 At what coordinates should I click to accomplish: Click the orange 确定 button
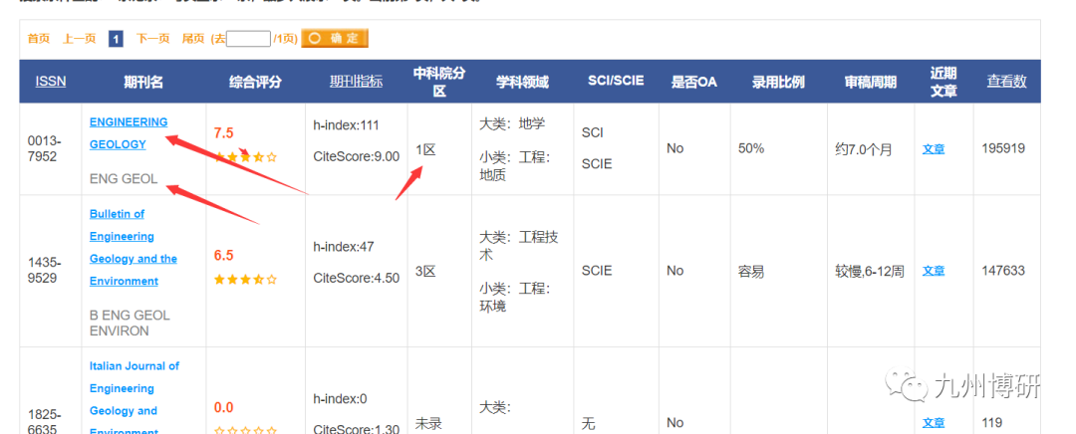[335, 39]
